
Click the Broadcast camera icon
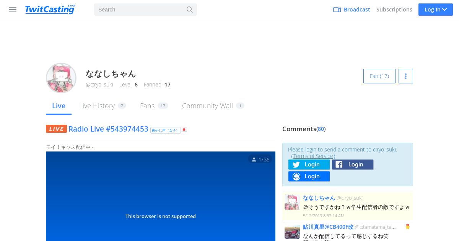(x=337, y=10)
